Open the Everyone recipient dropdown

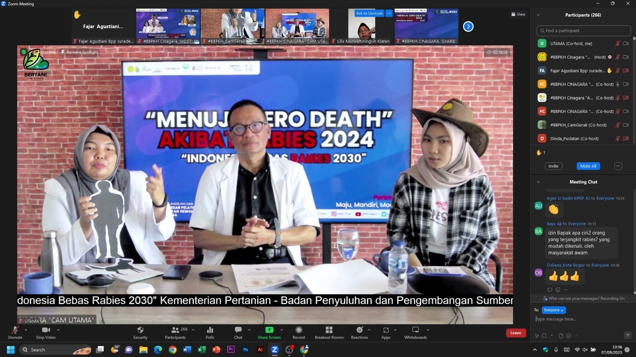pyautogui.click(x=554, y=310)
